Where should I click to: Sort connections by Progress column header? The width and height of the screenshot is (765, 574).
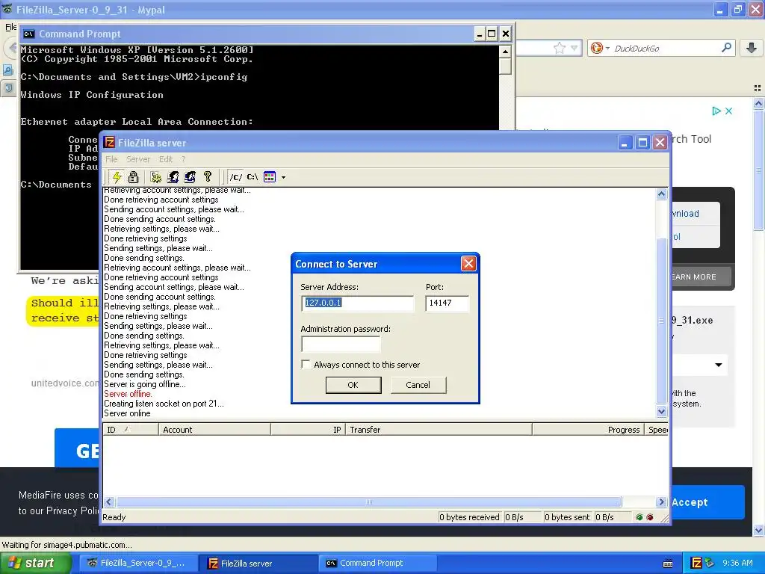click(588, 430)
